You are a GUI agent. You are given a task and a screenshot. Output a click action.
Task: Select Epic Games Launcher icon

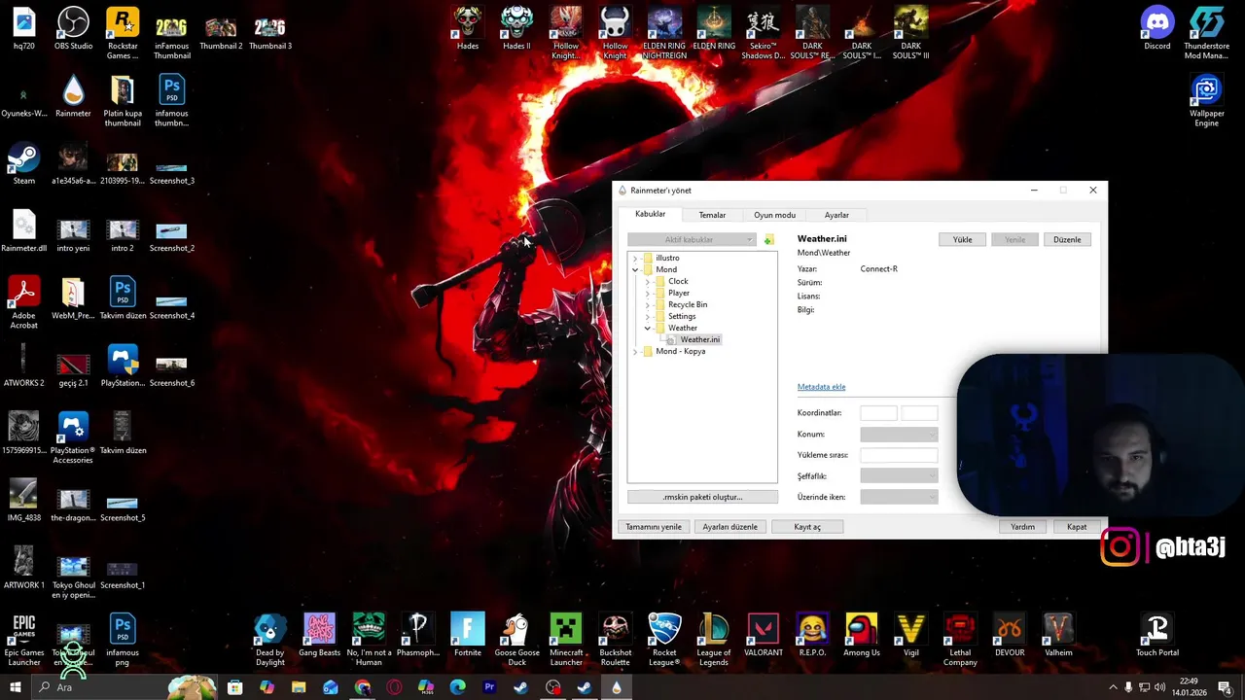pyautogui.click(x=23, y=640)
